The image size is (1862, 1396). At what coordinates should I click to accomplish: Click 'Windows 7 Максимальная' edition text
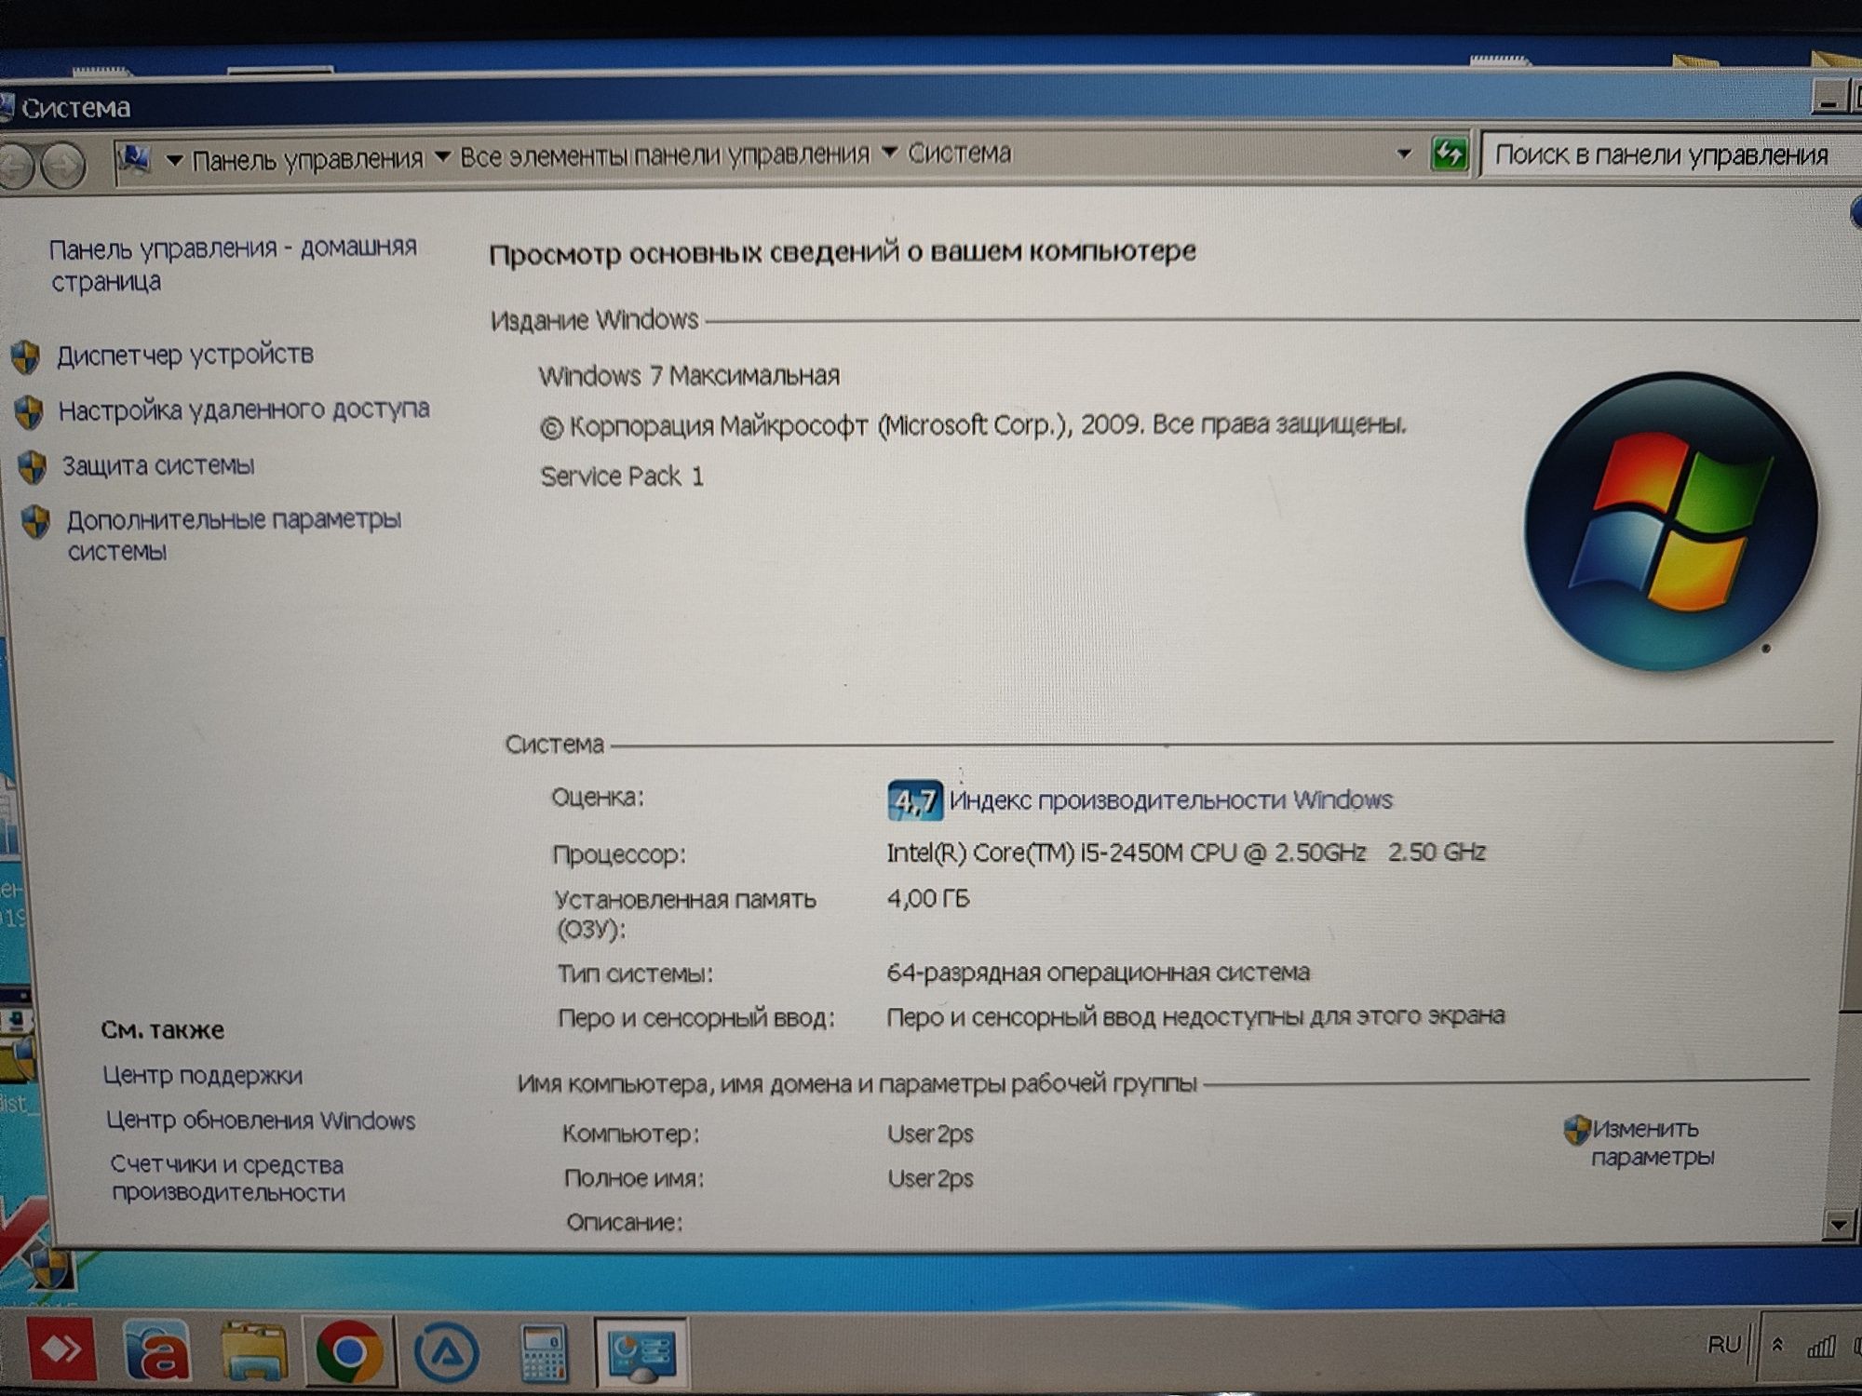689,376
